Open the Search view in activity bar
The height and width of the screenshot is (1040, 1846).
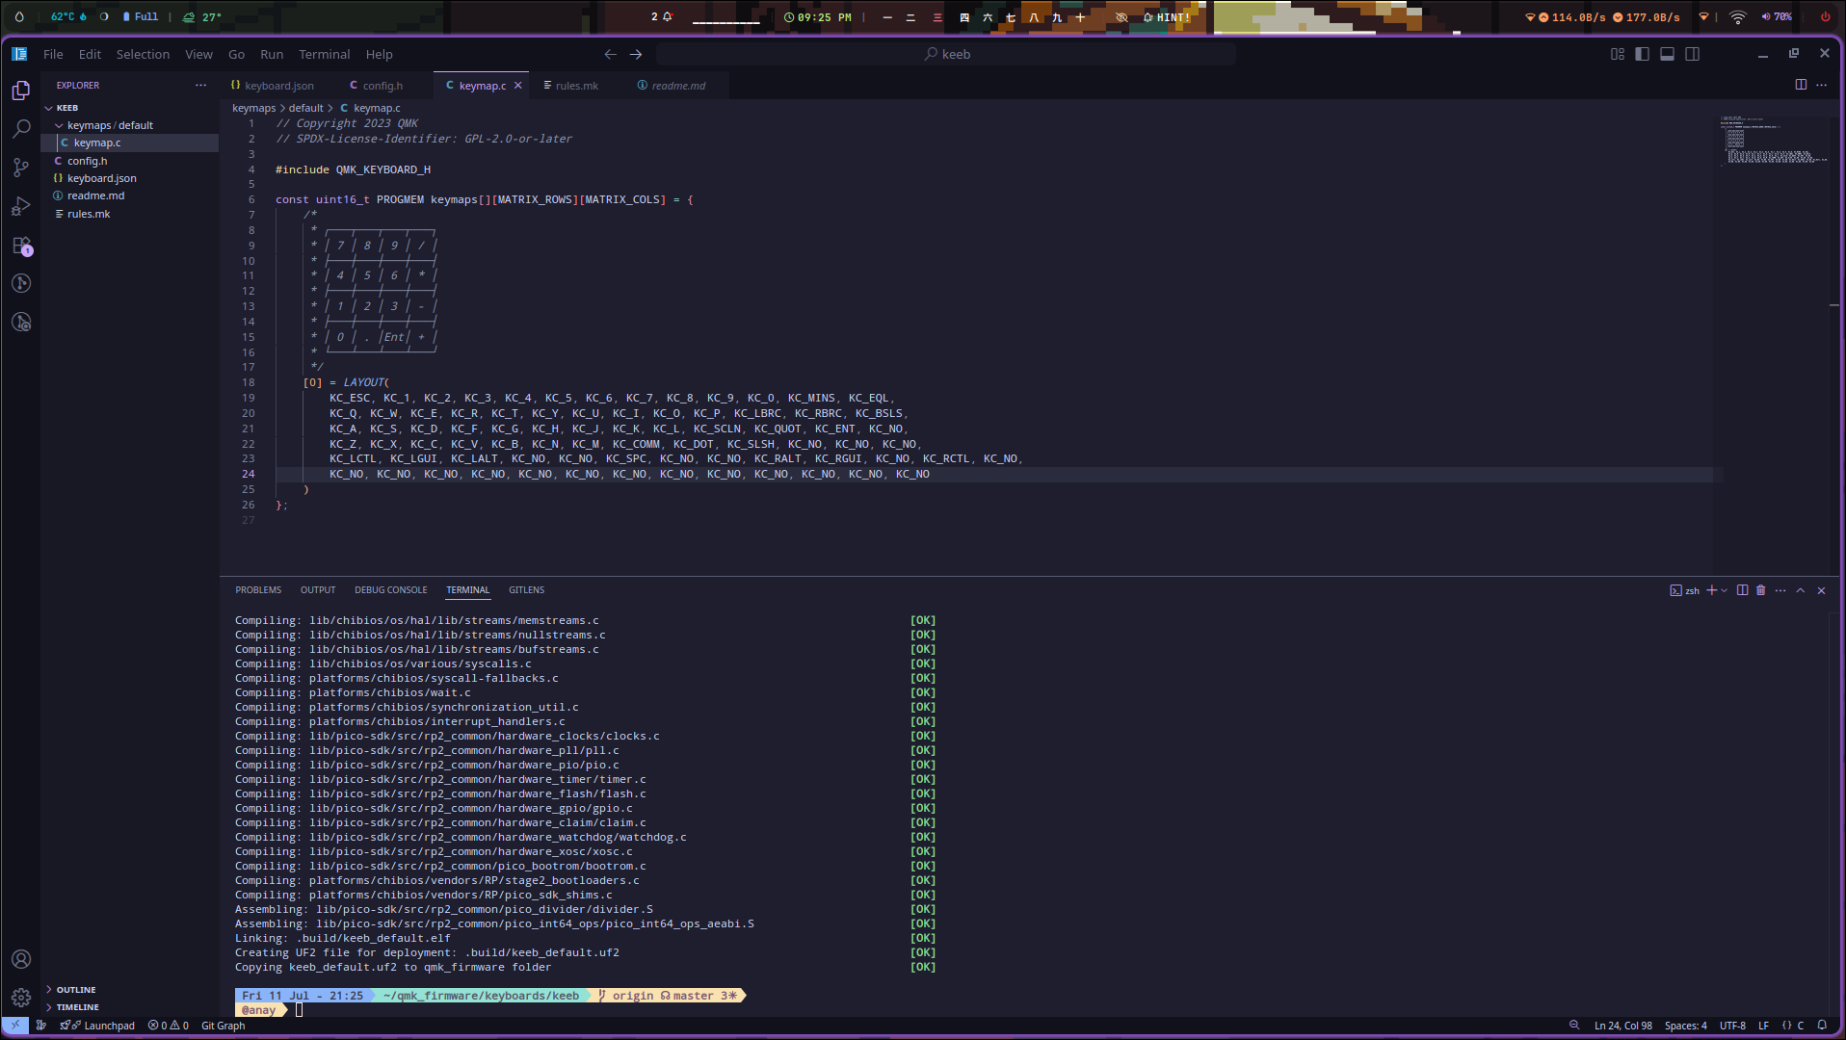point(21,129)
